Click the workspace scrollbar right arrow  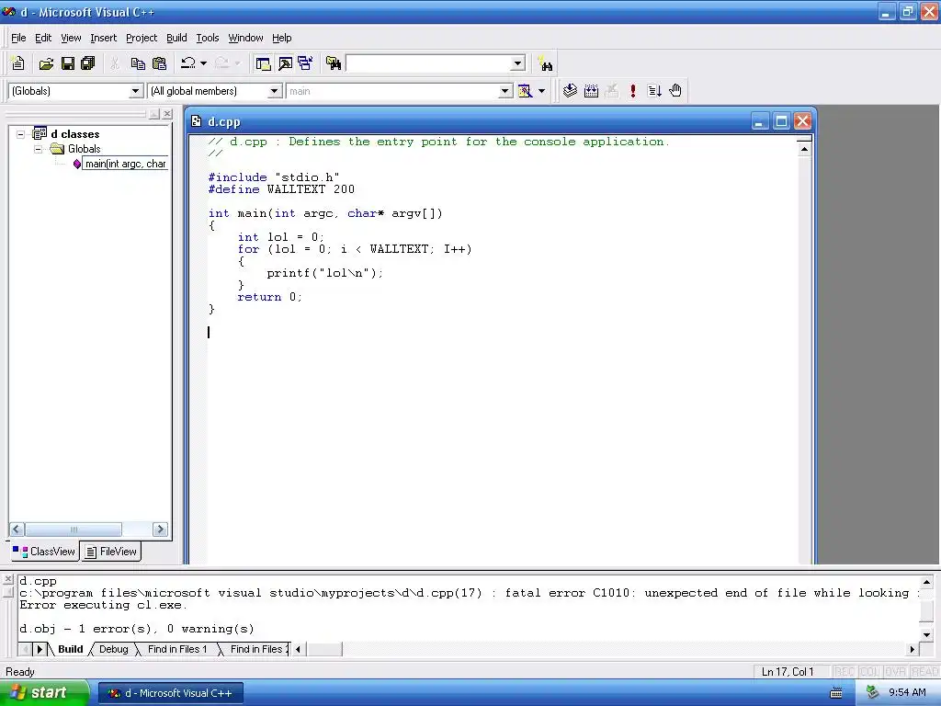[160, 529]
